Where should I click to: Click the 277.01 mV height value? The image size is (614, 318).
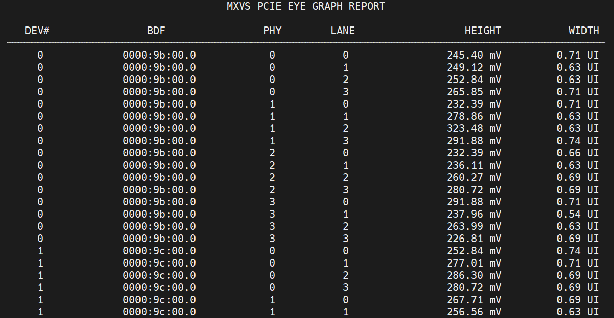pyautogui.click(x=473, y=263)
